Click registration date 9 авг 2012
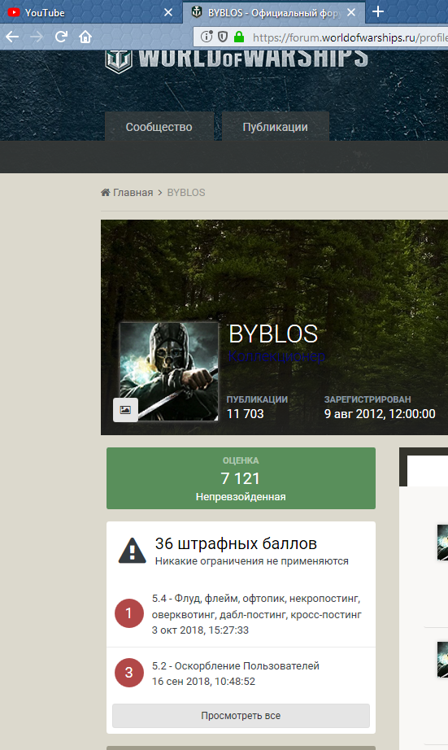 pyautogui.click(x=380, y=414)
